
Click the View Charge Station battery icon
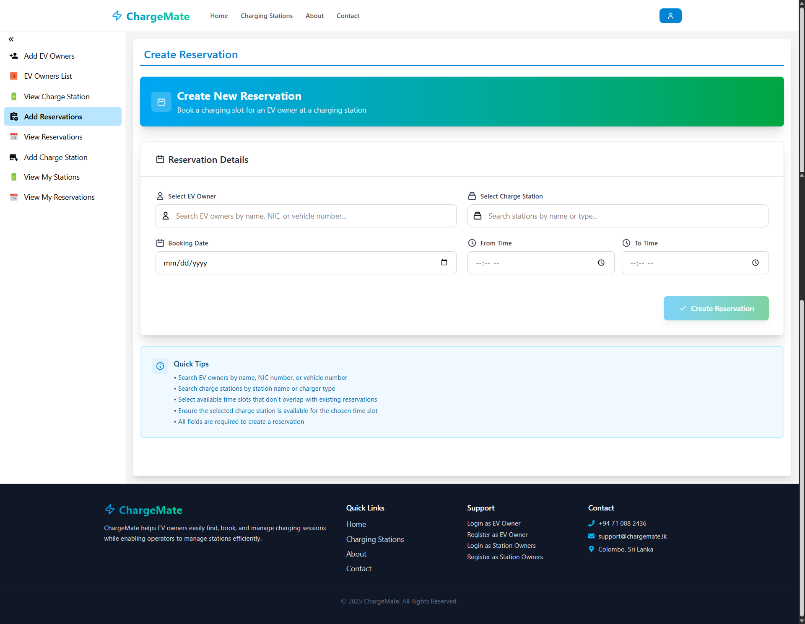pyautogui.click(x=14, y=96)
